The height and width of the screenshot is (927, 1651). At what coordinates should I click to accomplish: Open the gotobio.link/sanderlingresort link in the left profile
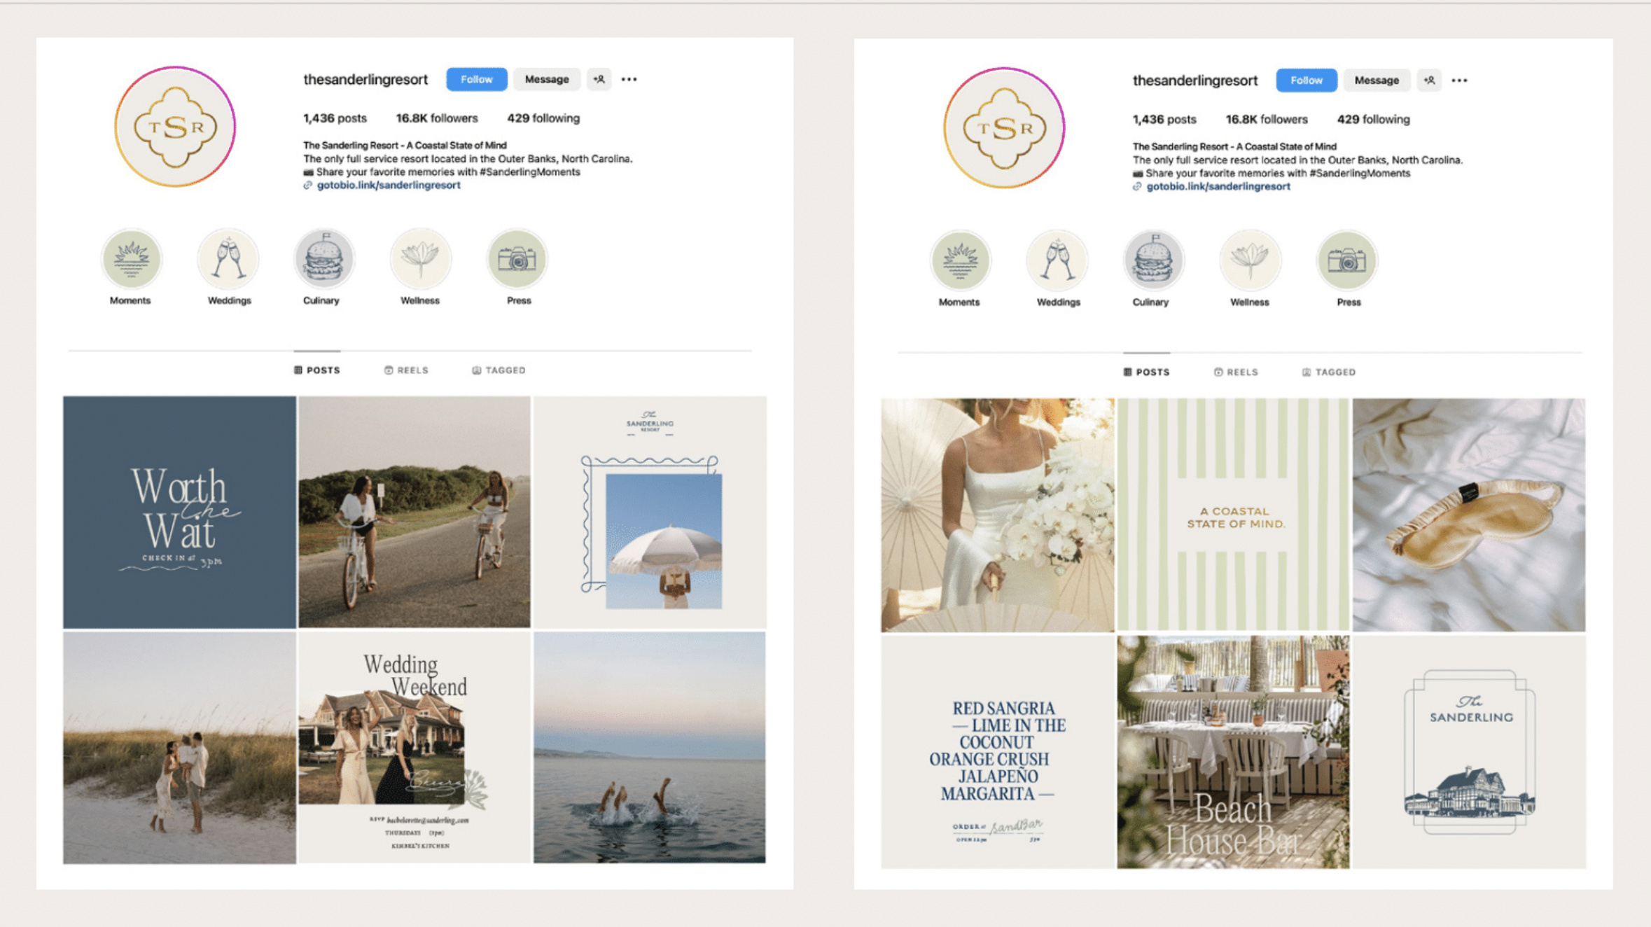pyautogui.click(x=389, y=186)
